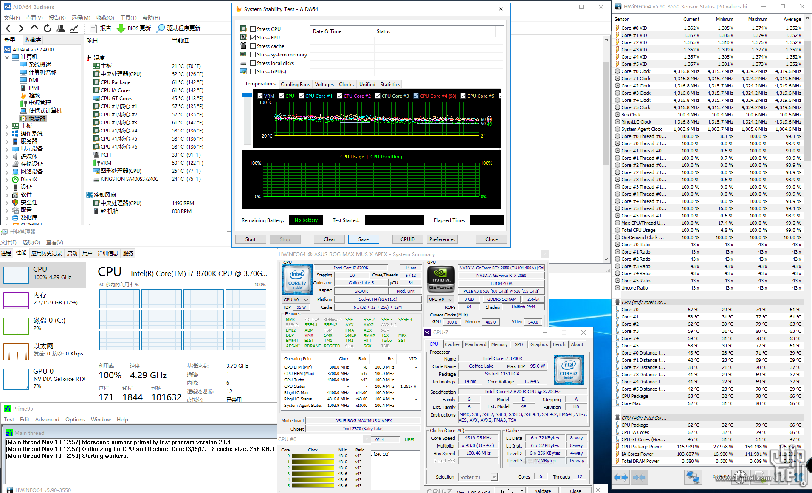Toggle CPU Core #4 graph checkbox
This screenshot has height=493, width=812.
pos(416,96)
